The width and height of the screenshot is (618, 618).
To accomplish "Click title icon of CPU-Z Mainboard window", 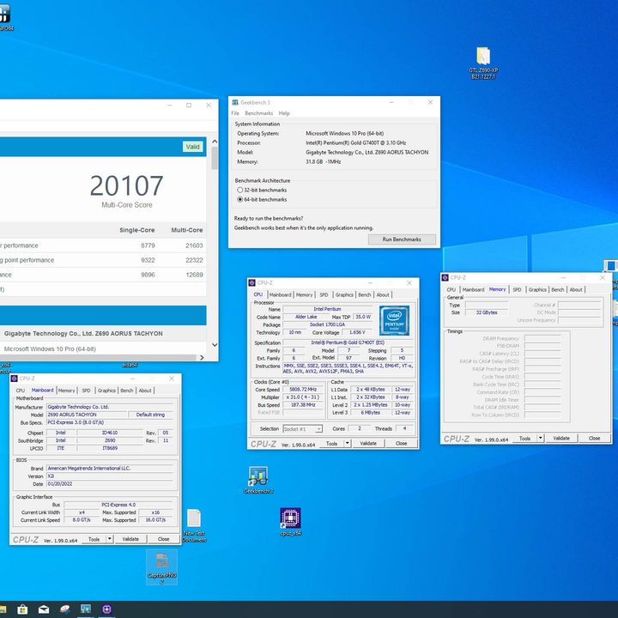I will tap(15, 379).
